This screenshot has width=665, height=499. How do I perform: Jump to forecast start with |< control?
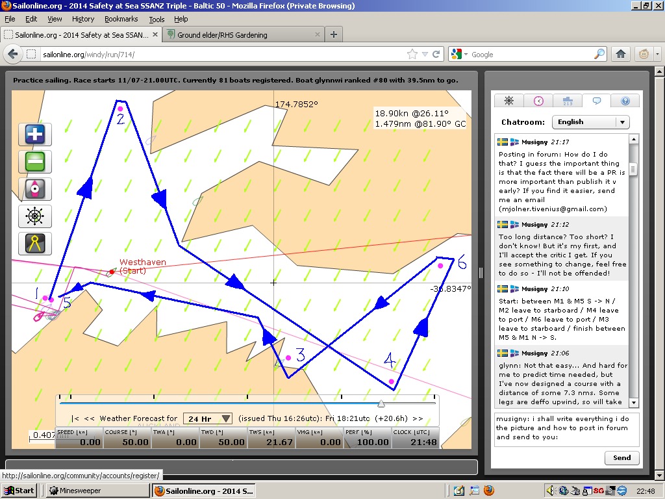pos(75,419)
